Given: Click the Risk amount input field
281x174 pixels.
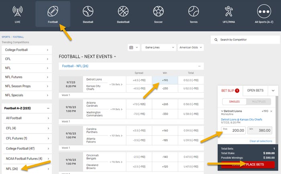Looking at the screenshot, I should coord(233,131).
